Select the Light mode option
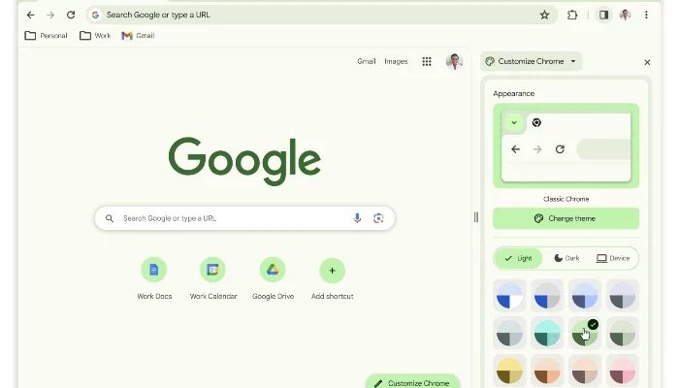Screen dimensions: 679x388 pos(518,258)
